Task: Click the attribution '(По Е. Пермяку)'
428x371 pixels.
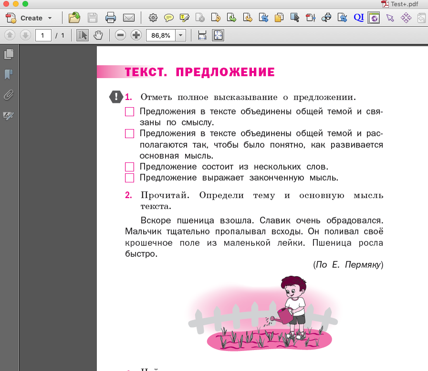Action: tap(348, 264)
